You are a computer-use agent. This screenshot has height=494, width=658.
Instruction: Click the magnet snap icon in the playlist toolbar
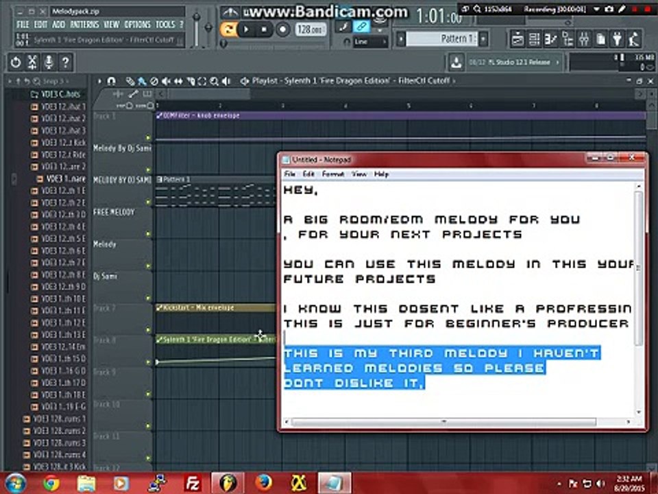point(111,81)
